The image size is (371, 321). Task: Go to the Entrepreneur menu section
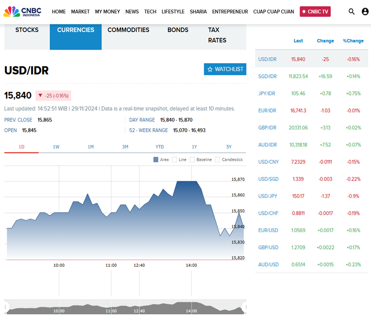pyautogui.click(x=230, y=11)
